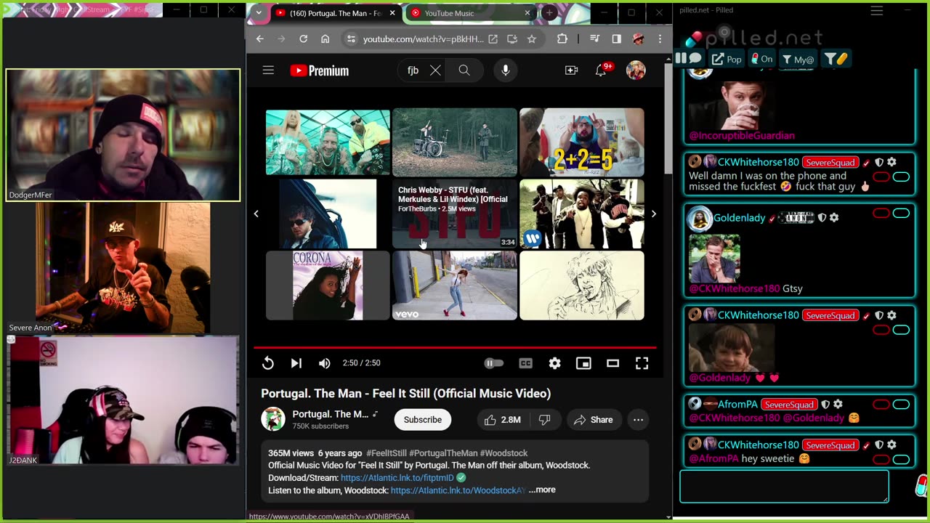Open the YouTube guide hamburger menu
930x523 pixels.
(x=268, y=70)
